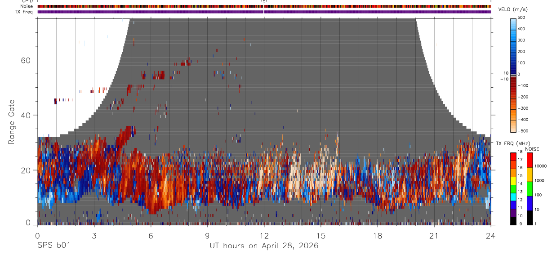
Task: Click the SPS b01 radar beam label
Action: [x=53, y=246]
